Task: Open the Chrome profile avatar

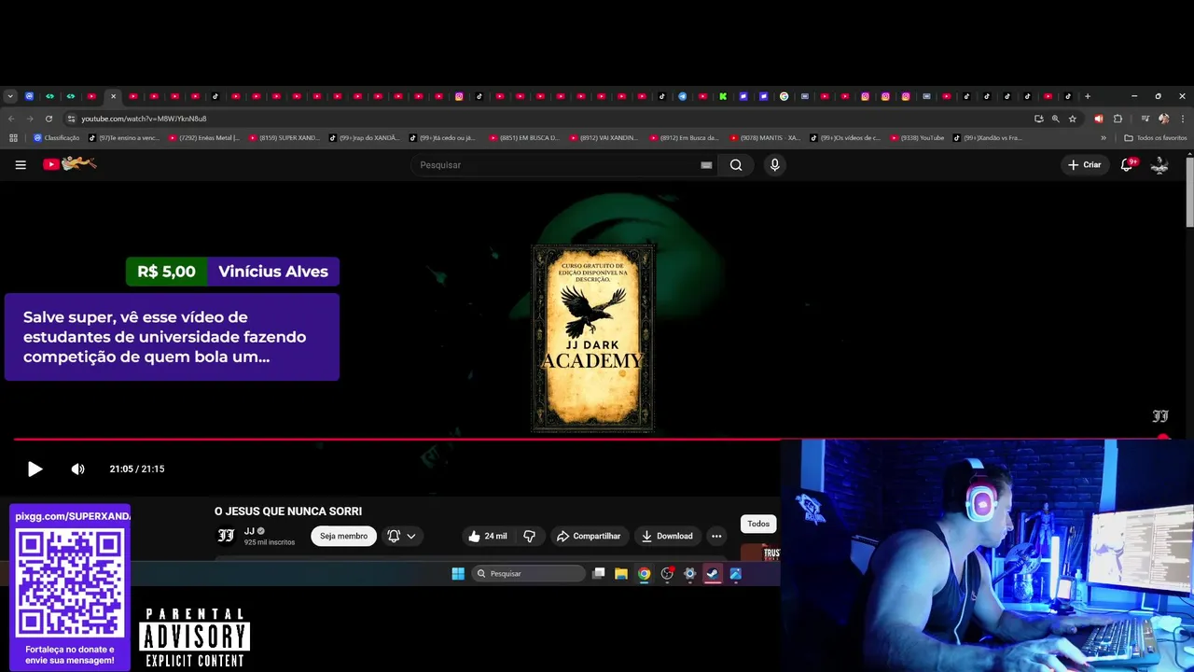Action: (1163, 119)
